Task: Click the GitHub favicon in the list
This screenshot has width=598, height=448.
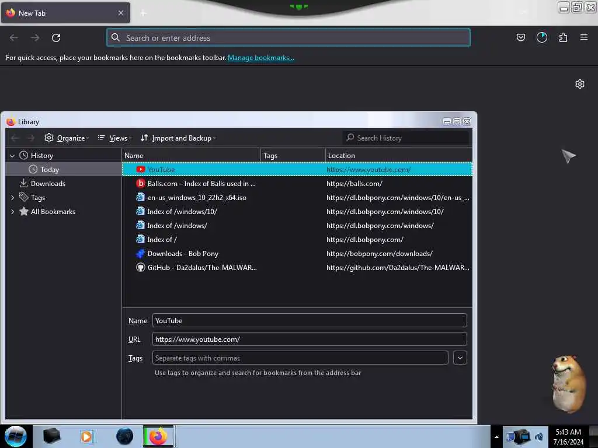Action: click(140, 267)
